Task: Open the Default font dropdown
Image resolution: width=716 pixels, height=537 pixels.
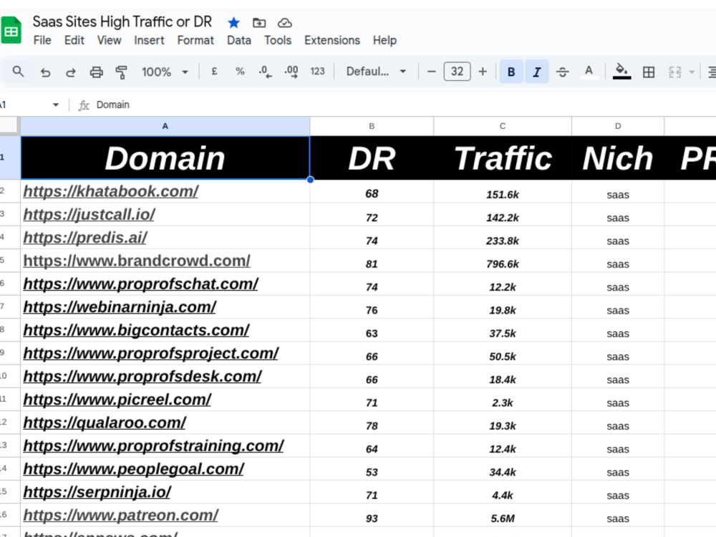Action: (377, 72)
